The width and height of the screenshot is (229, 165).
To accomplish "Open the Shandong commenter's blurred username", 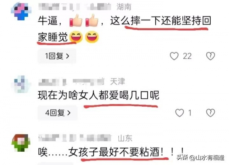I will (x=75, y=138).
